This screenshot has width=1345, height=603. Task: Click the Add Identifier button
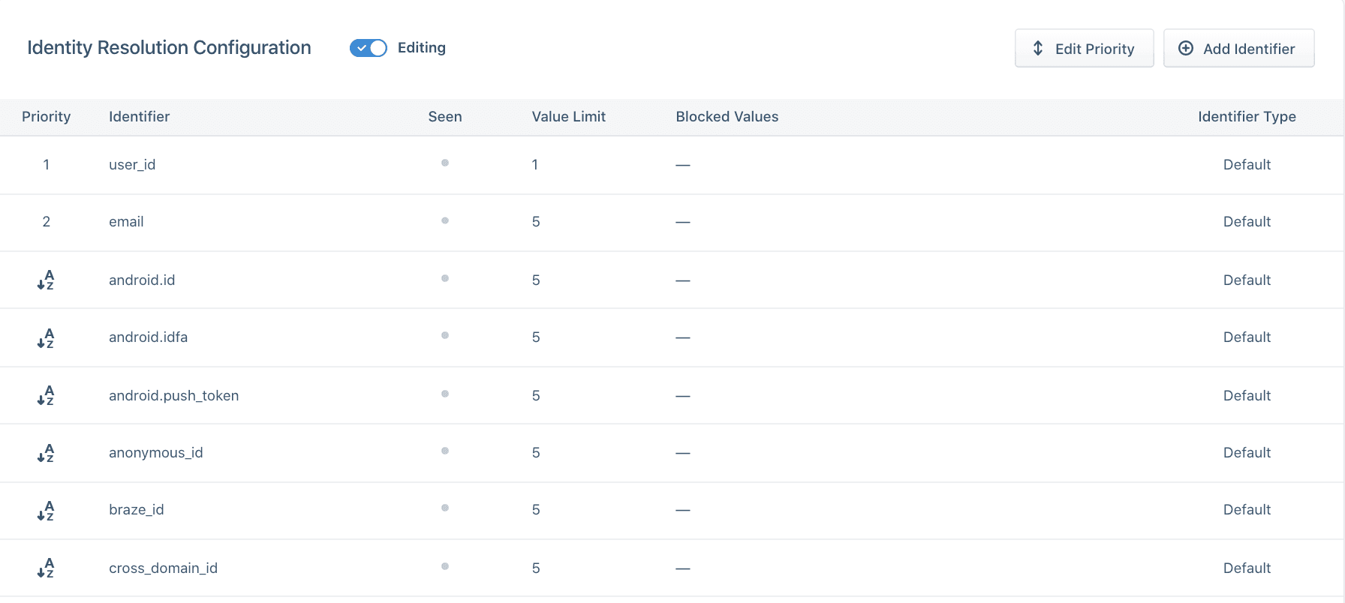point(1238,49)
